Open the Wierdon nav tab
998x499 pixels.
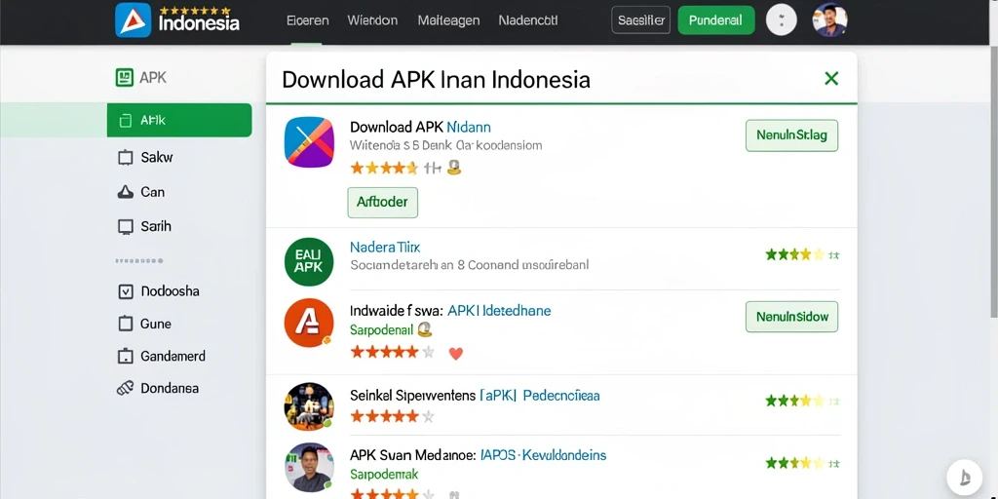click(372, 20)
